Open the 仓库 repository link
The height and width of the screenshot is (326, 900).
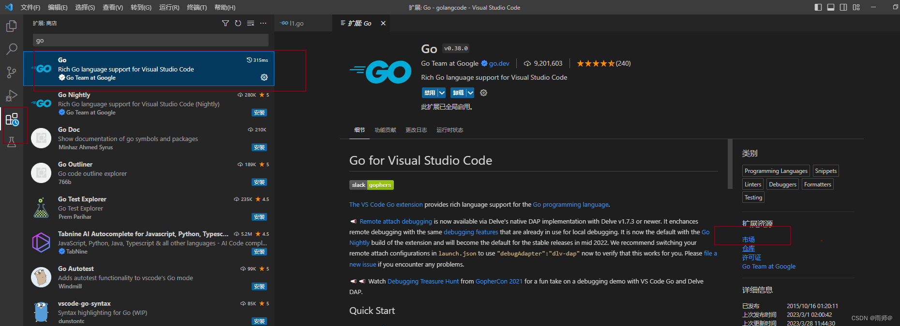pyautogui.click(x=749, y=248)
